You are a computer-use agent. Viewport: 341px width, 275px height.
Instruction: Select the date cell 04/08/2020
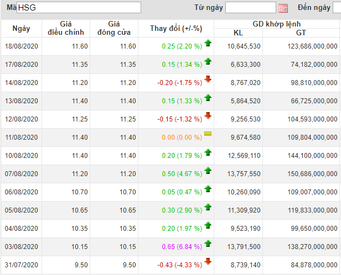pos(21,229)
